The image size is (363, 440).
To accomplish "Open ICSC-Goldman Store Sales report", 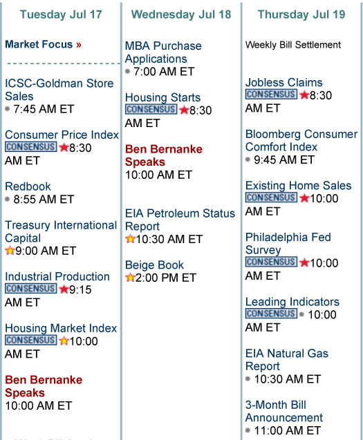I will [x=59, y=90].
